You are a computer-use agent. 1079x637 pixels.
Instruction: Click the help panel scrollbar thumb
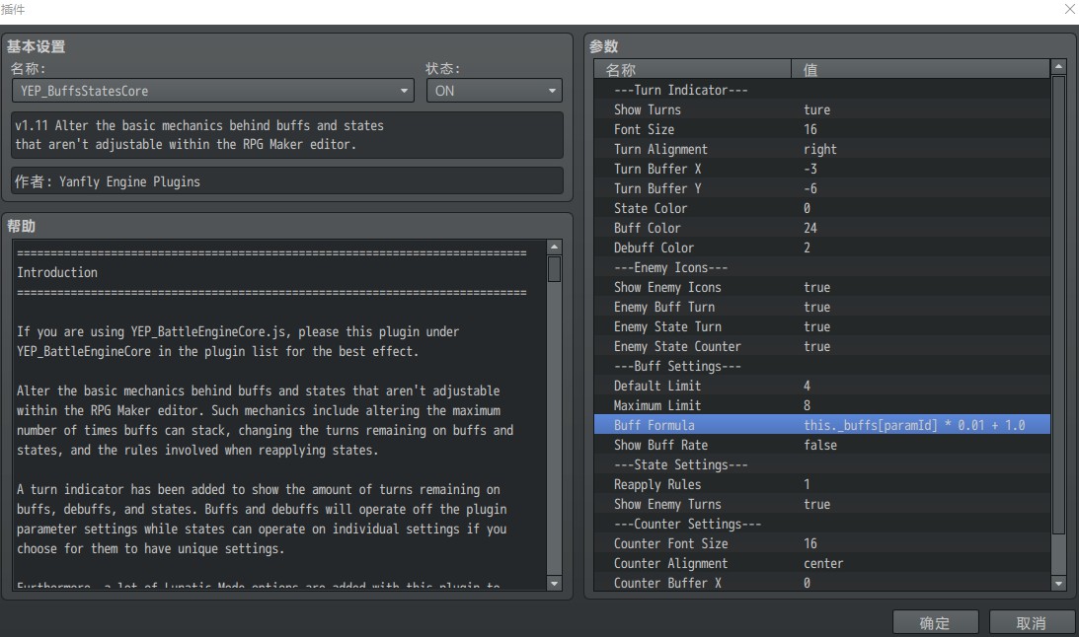(555, 268)
